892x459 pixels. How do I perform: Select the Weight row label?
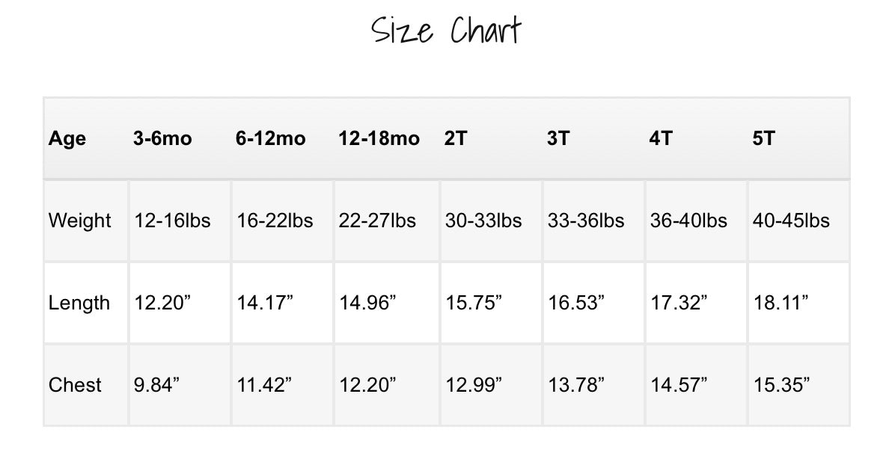pyautogui.click(x=80, y=221)
